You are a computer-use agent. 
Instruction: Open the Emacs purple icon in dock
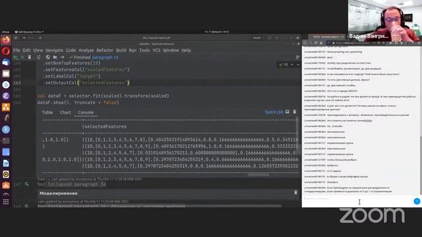click(x=6, y=96)
